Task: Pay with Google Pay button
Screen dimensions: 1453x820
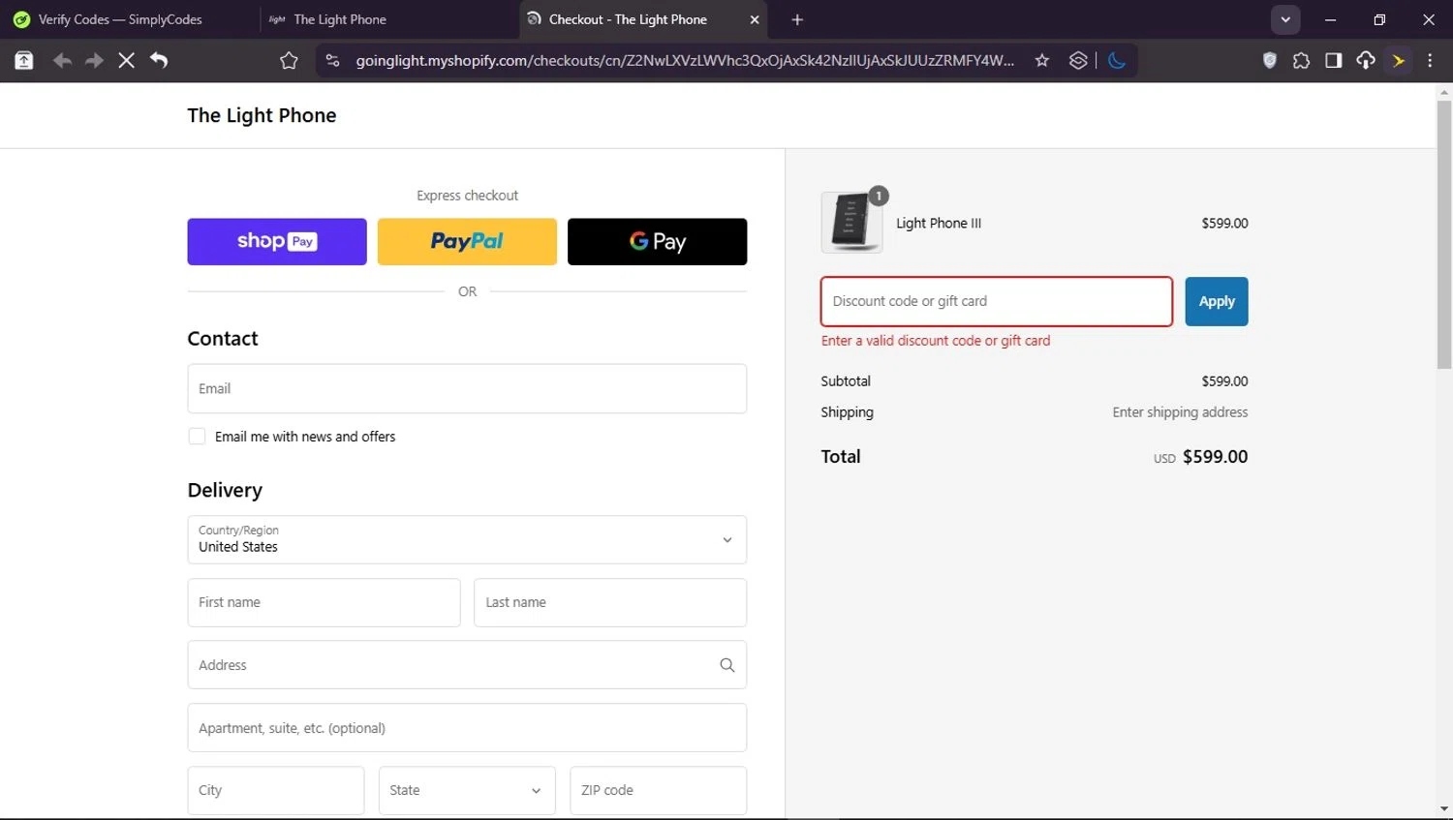Action: point(657,241)
